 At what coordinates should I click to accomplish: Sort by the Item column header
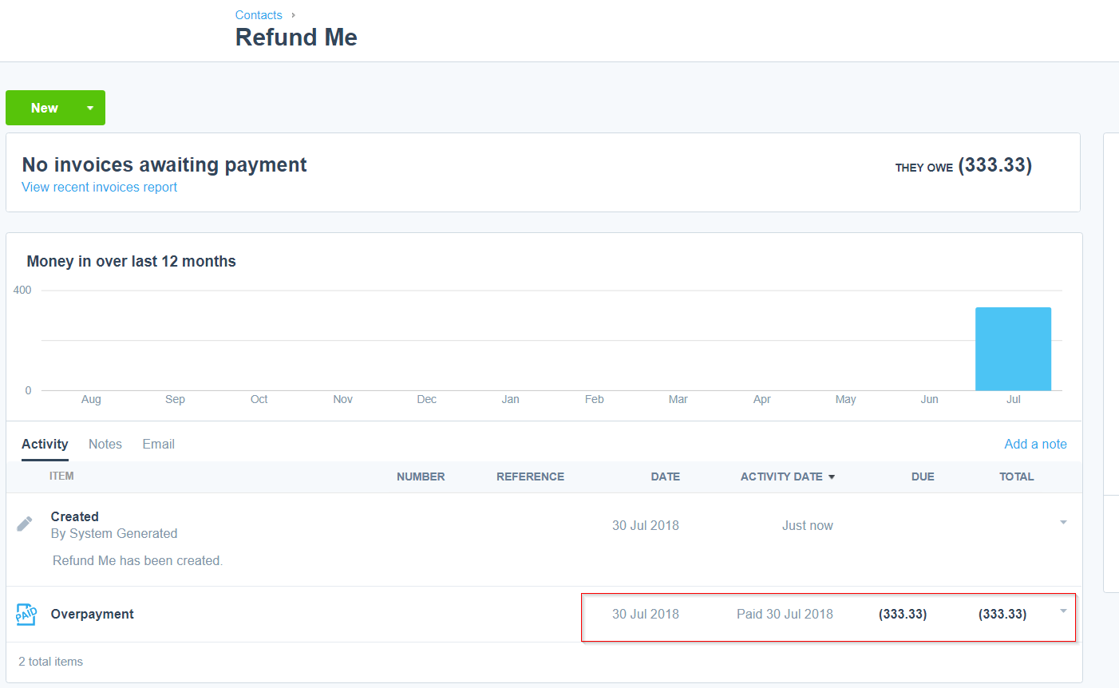pos(61,476)
